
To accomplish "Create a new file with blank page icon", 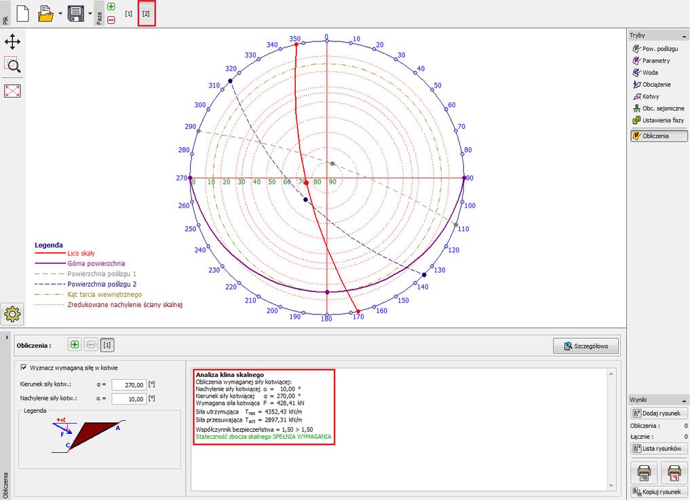I will tap(22, 14).
